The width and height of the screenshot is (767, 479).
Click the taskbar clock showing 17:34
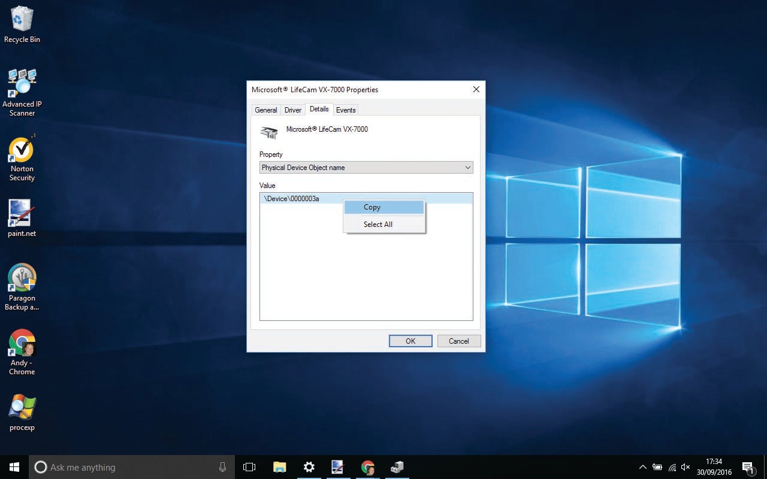pyautogui.click(x=714, y=467)
